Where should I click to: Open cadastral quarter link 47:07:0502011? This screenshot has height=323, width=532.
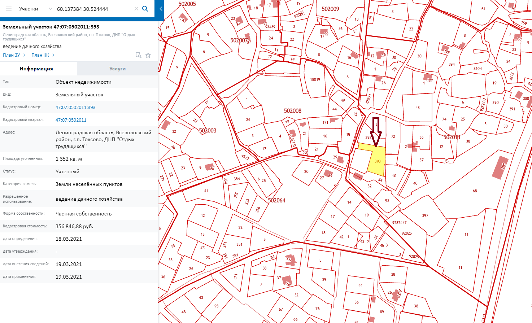(x=71, y=120)
